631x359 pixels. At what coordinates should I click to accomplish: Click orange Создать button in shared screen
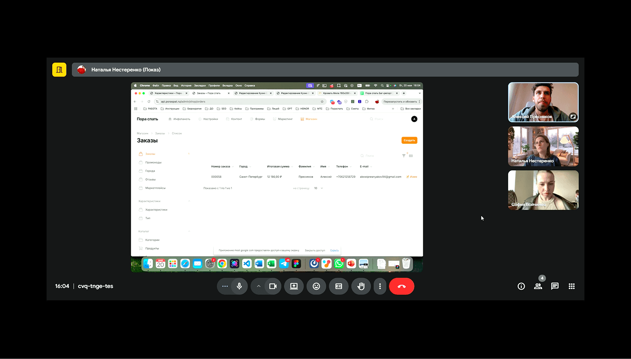(x=409, y=140)
